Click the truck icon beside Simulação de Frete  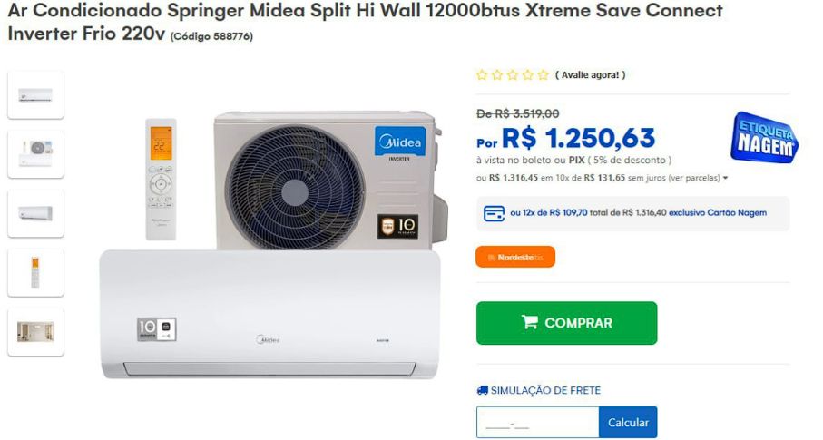483,390
